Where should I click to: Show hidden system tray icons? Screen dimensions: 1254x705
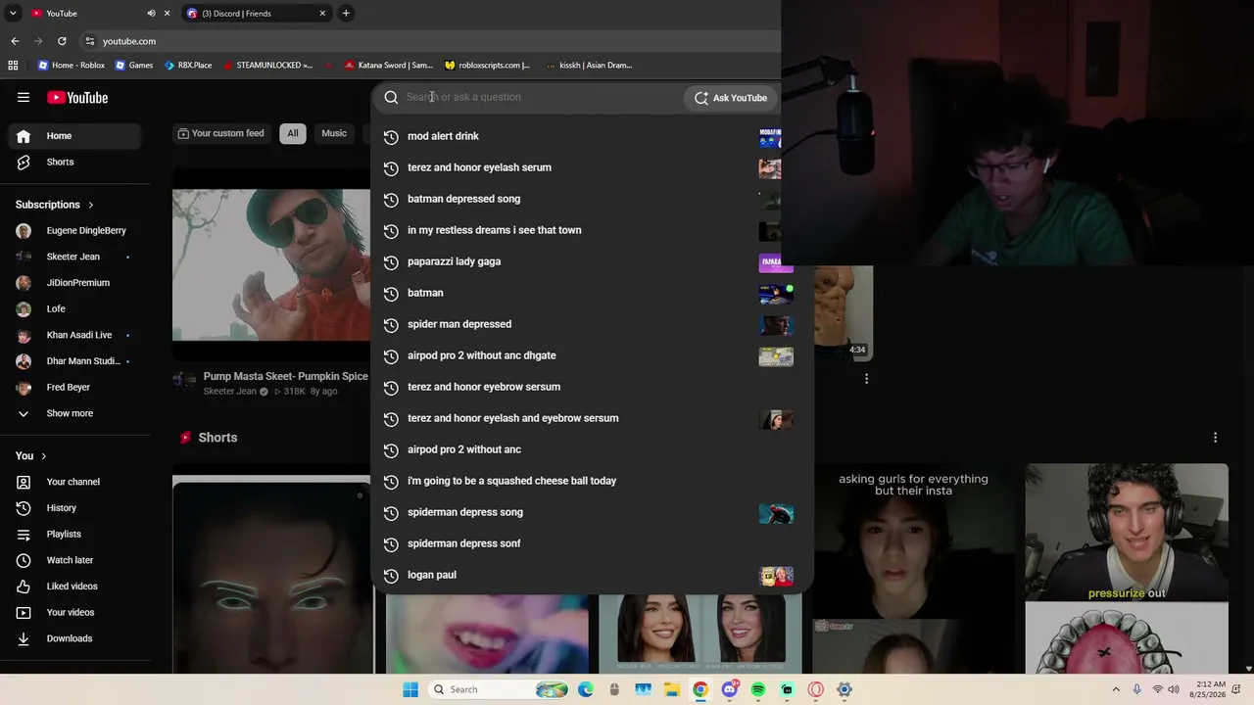coord(1116,689)
